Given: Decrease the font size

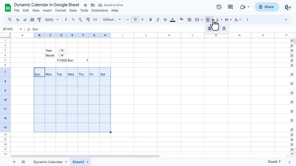Looking at the screenshot, I should point(128,19).
